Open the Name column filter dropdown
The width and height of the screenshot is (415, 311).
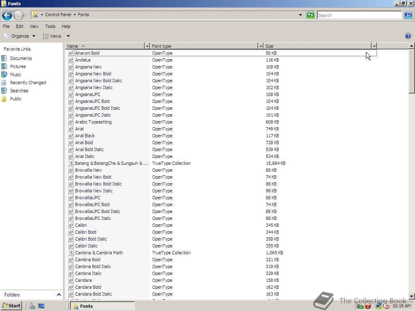(x=147, y=46)
